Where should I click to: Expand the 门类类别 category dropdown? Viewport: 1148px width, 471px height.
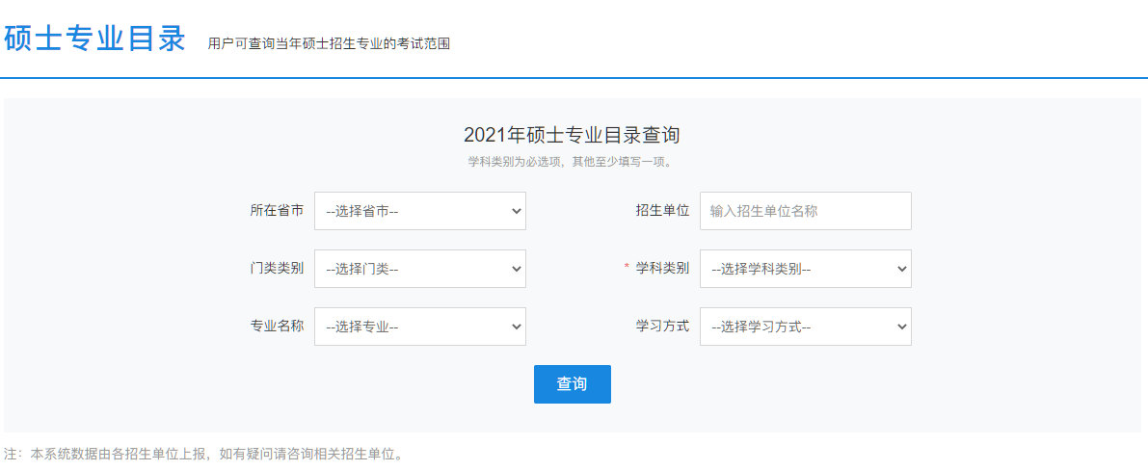pos(419,269)
